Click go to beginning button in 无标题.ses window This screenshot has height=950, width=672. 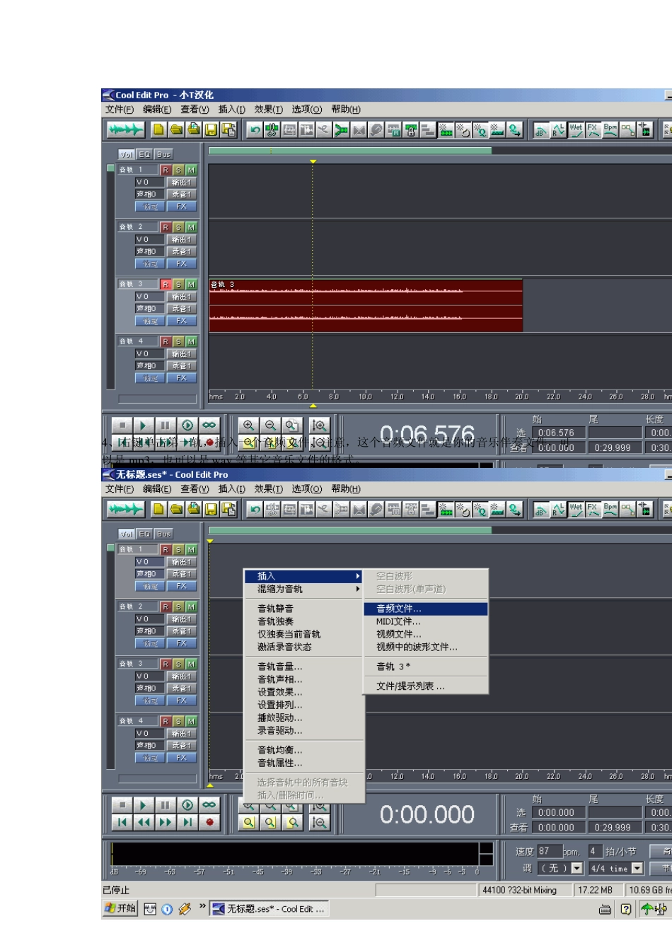[122, 822]
